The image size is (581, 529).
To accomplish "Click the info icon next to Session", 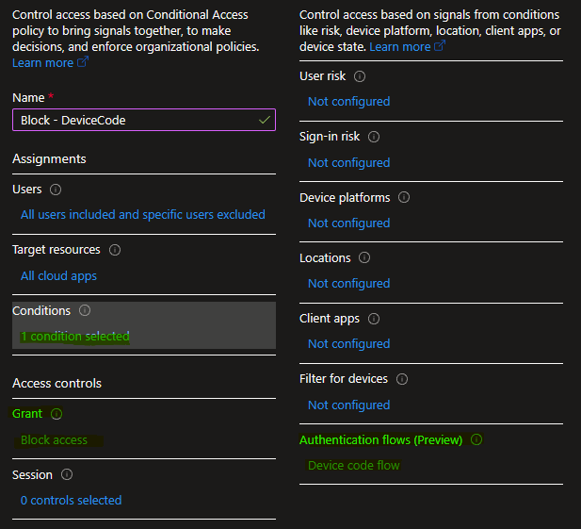I will (67, 474).
